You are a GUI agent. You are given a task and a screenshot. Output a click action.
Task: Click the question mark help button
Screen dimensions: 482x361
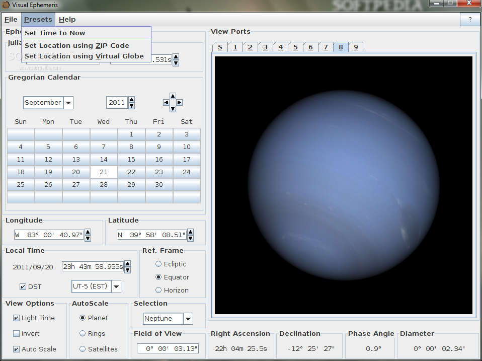[470, 19]
